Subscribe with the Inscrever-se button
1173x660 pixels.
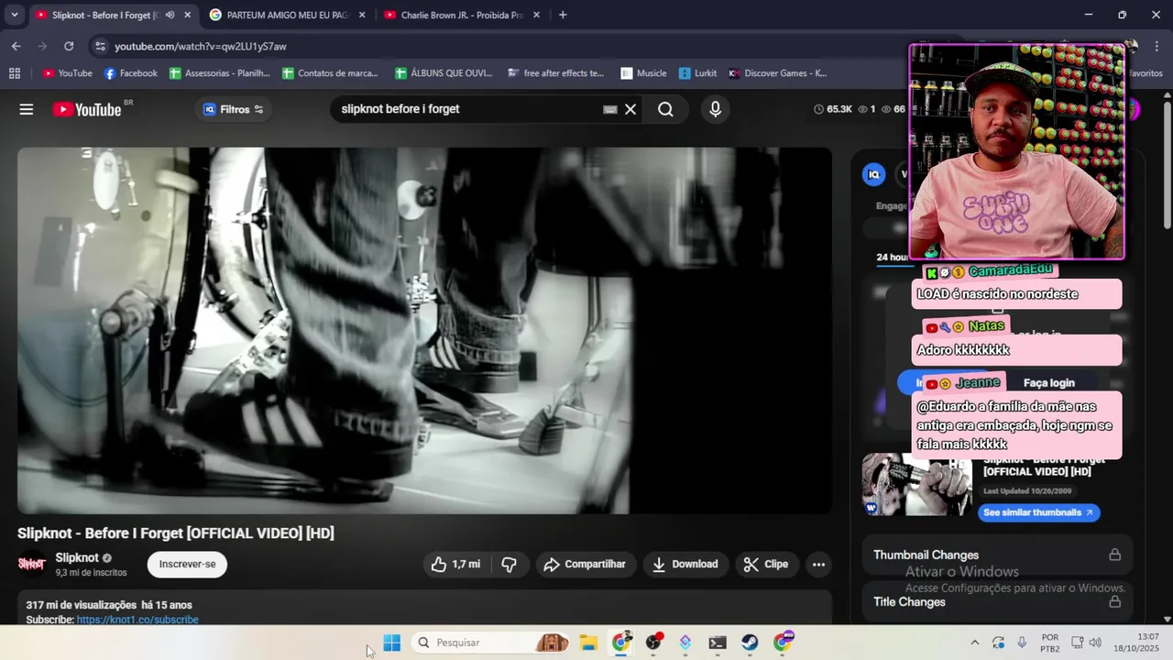coord(188,564)
